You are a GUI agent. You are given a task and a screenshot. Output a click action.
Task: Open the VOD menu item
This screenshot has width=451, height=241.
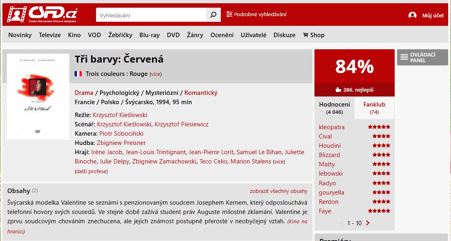[x=94, y=35]
